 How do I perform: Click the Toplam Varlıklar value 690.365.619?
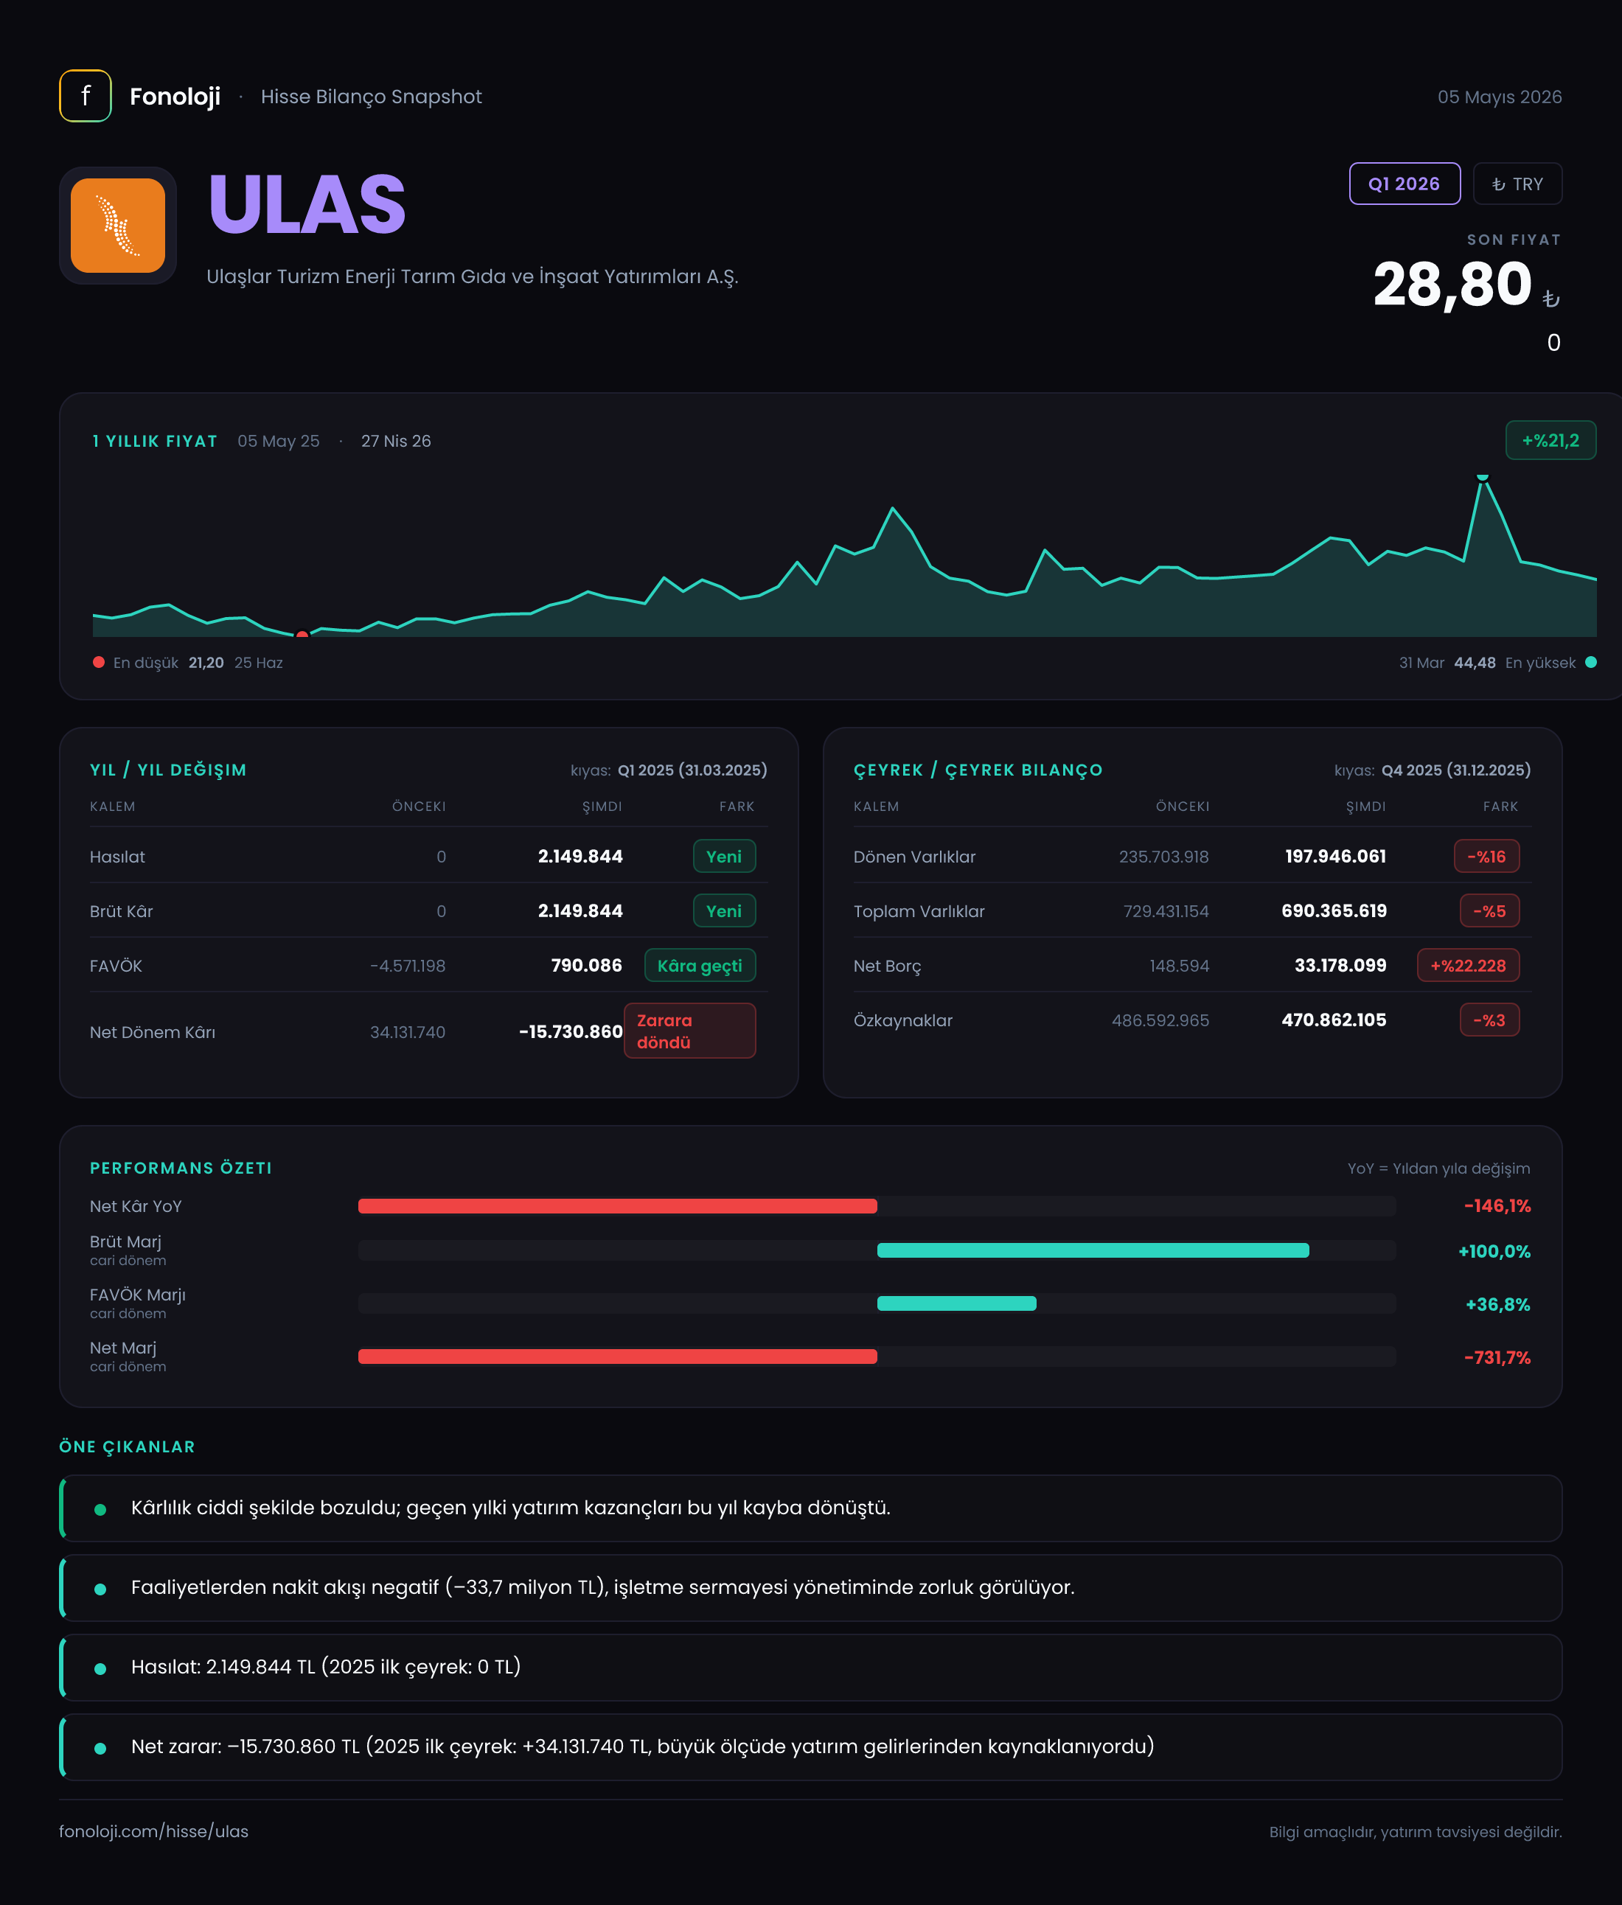1334,911
